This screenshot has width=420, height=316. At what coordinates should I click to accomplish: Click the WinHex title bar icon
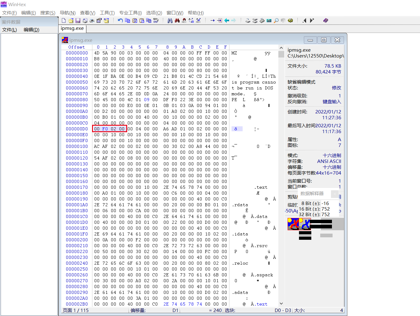coord(4,4)
